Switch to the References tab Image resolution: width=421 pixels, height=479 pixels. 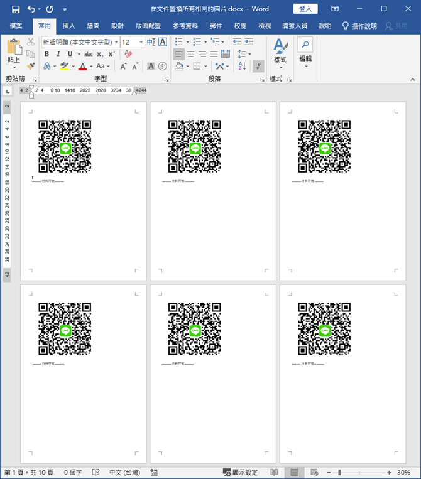(x=185, y=26)
